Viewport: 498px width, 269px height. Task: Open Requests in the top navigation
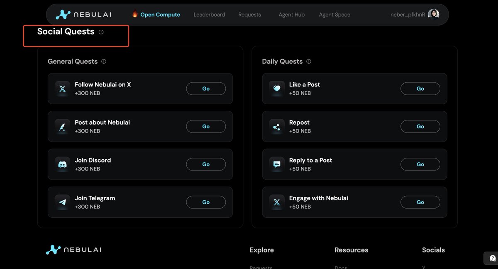[250, 14]
